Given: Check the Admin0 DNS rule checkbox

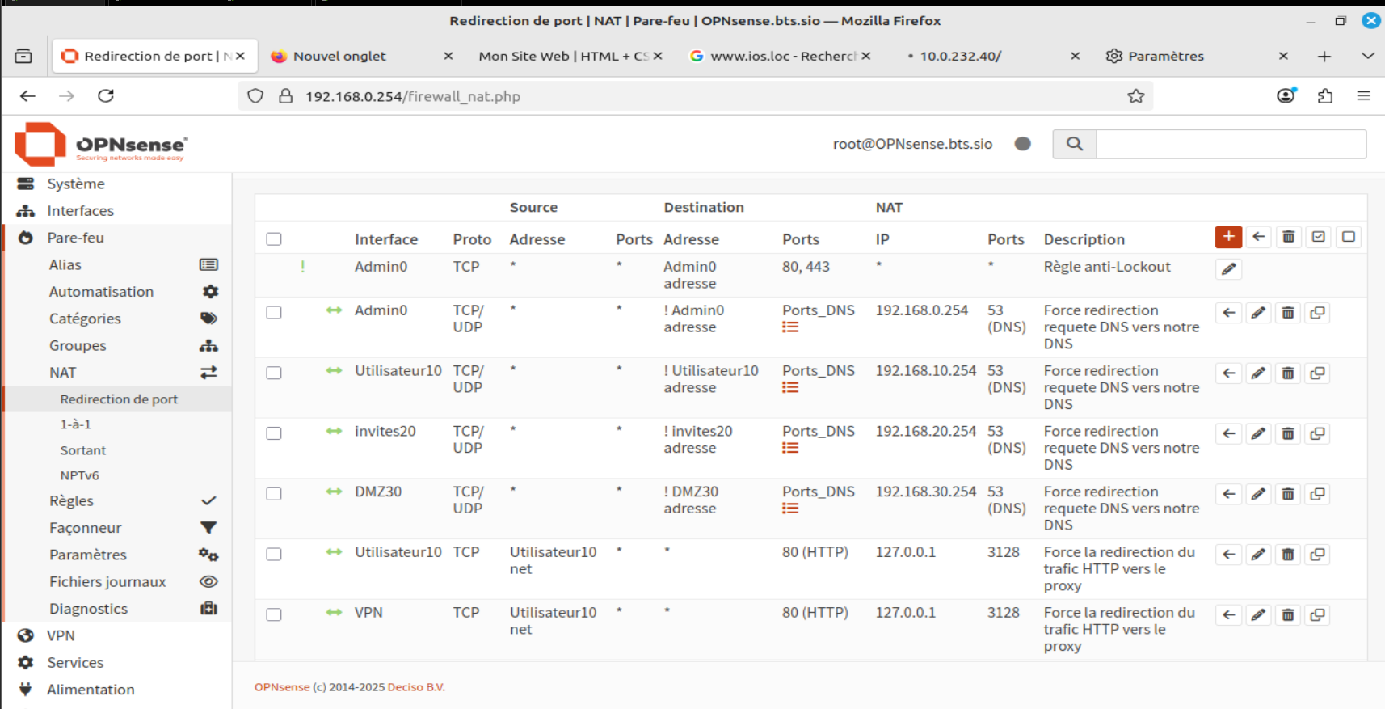Looking at the screenshot, I should coord(274,313).
